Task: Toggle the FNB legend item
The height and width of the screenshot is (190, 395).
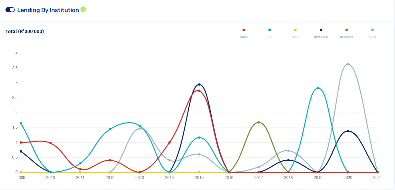Action: pos(269,30)
